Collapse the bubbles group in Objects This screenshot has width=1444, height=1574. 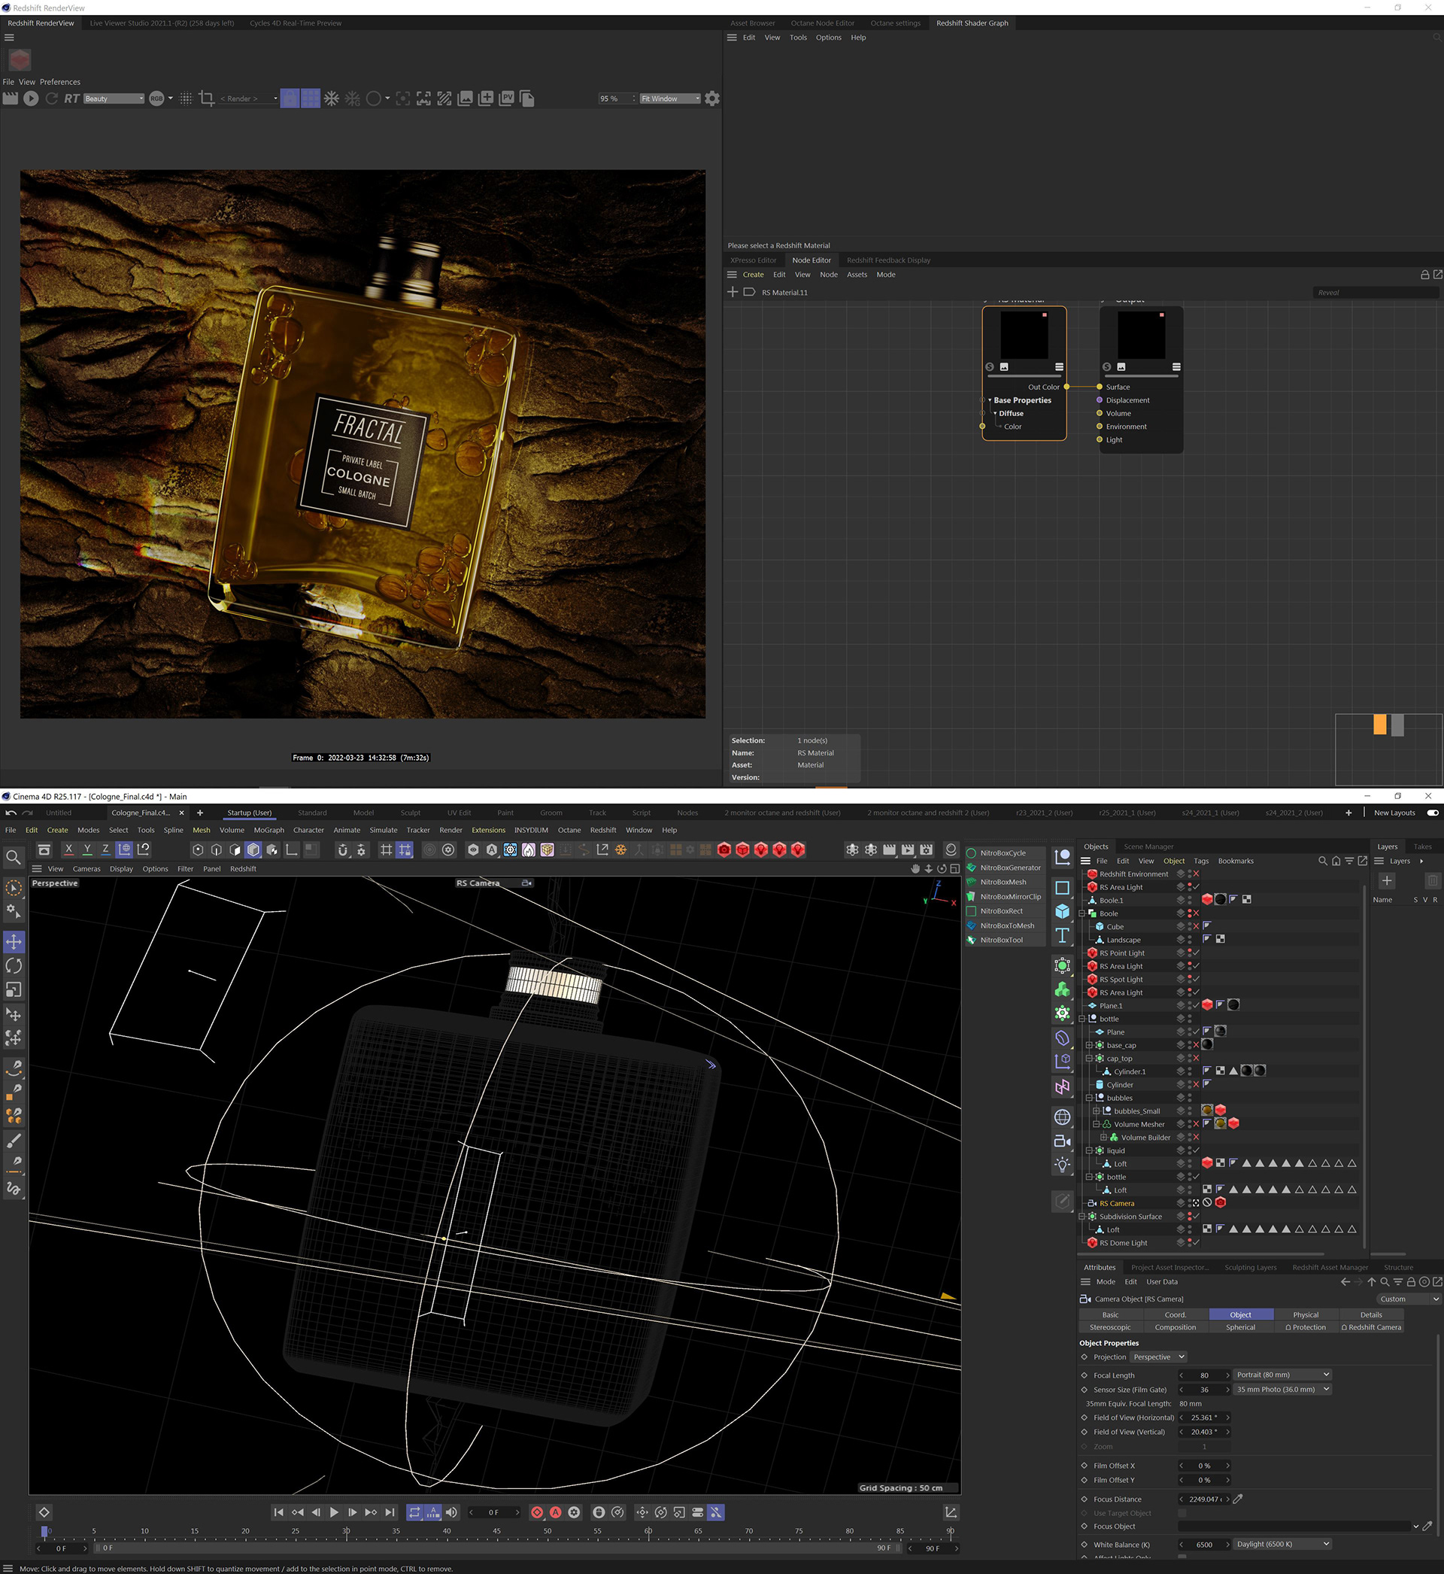pos(1089,1098)
